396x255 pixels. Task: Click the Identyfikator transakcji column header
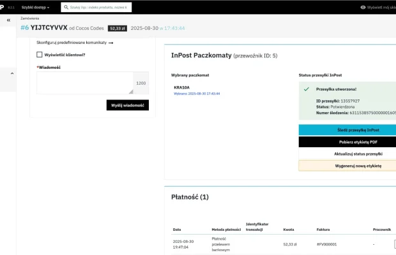[257, 227]
